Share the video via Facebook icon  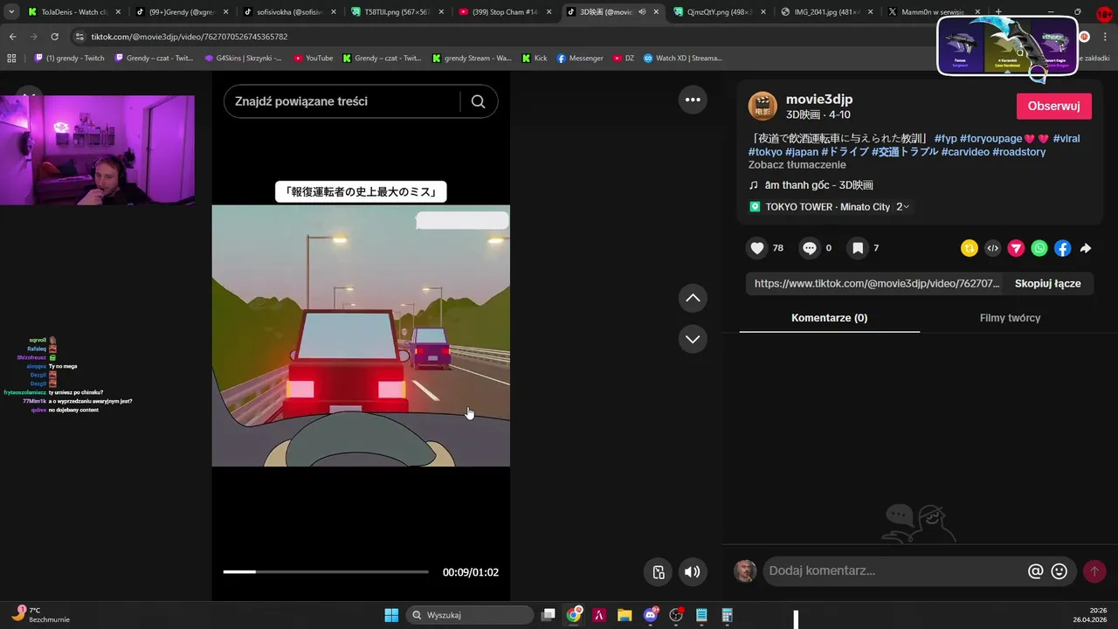click(x=1062, y=248)
